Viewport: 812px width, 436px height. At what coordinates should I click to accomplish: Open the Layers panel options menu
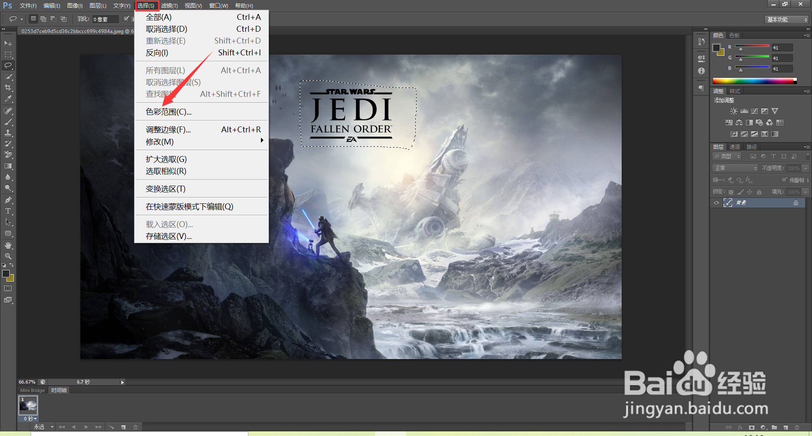coord(807,147)
